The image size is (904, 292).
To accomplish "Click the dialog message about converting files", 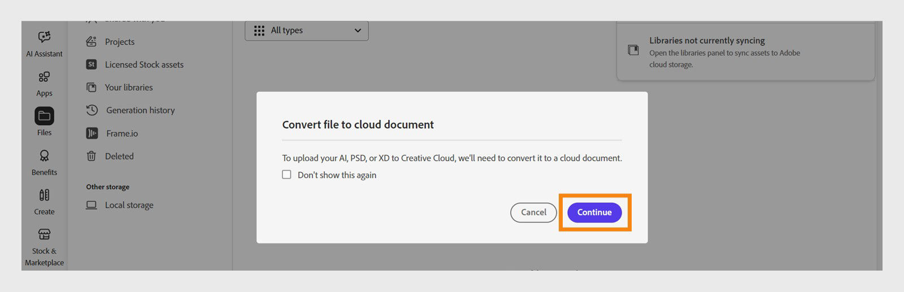I will (x=452, y=158).
